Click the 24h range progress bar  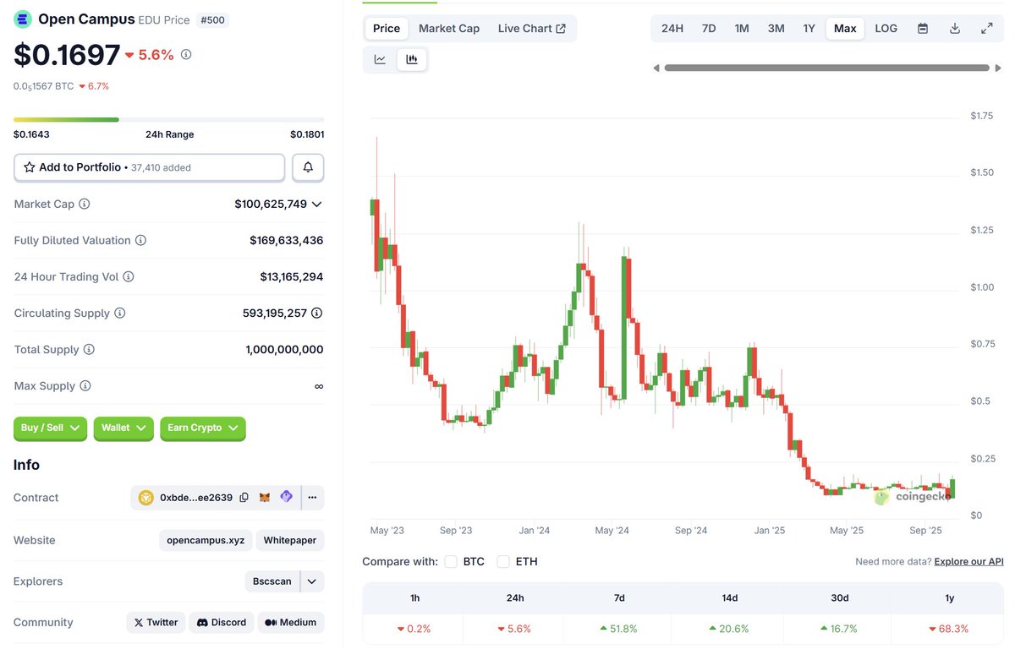point(168,120)
